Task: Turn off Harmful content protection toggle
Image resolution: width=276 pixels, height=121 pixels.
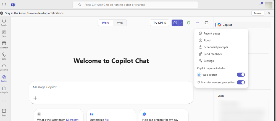Action: [241, 82]
